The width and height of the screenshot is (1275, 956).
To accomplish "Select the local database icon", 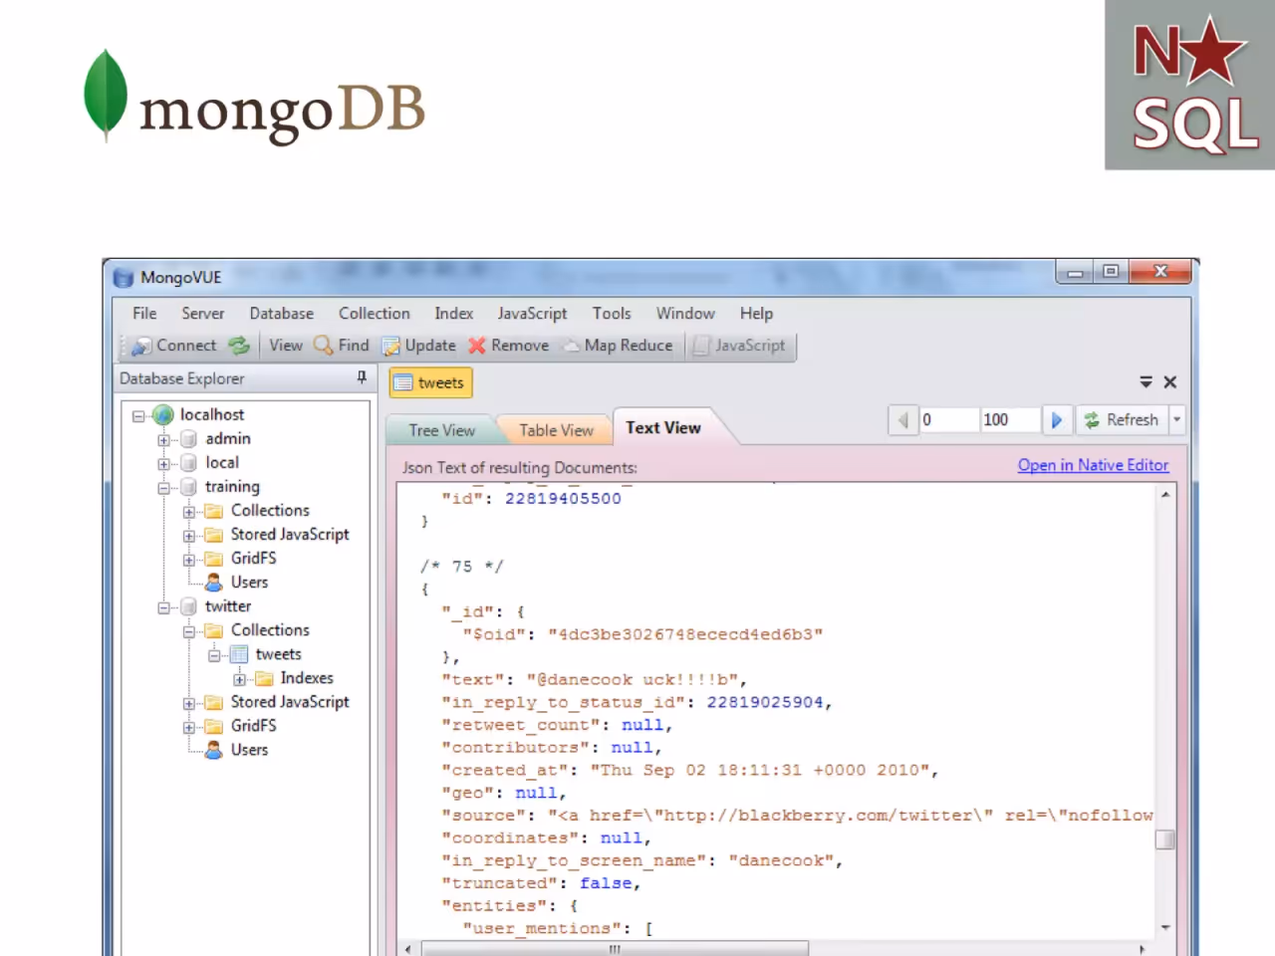I will [188, 463].
